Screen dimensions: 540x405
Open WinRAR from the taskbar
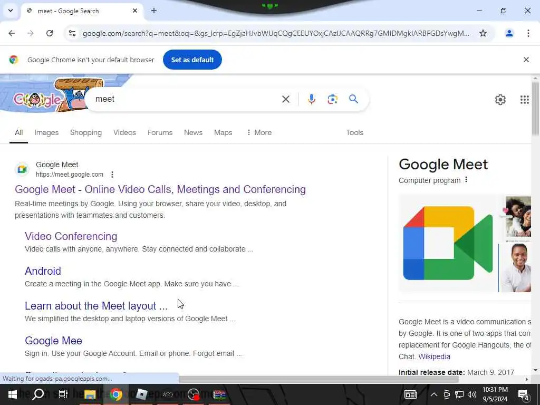click(x=219, y=394)
